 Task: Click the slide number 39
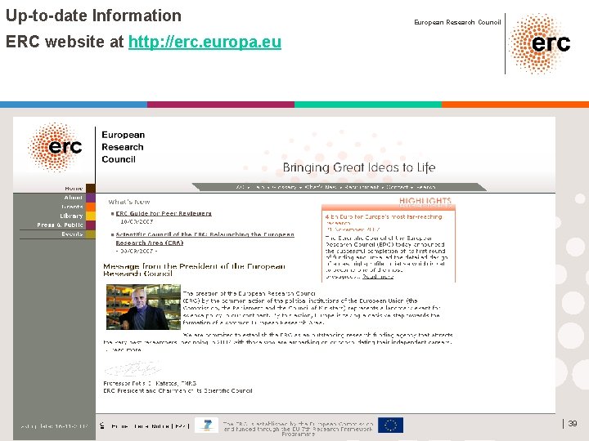tap(573, 423)
